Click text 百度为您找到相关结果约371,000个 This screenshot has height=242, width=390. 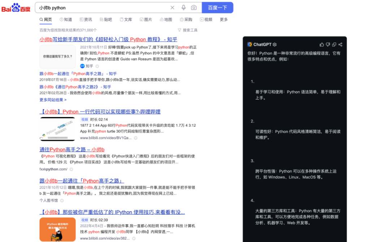68,30
